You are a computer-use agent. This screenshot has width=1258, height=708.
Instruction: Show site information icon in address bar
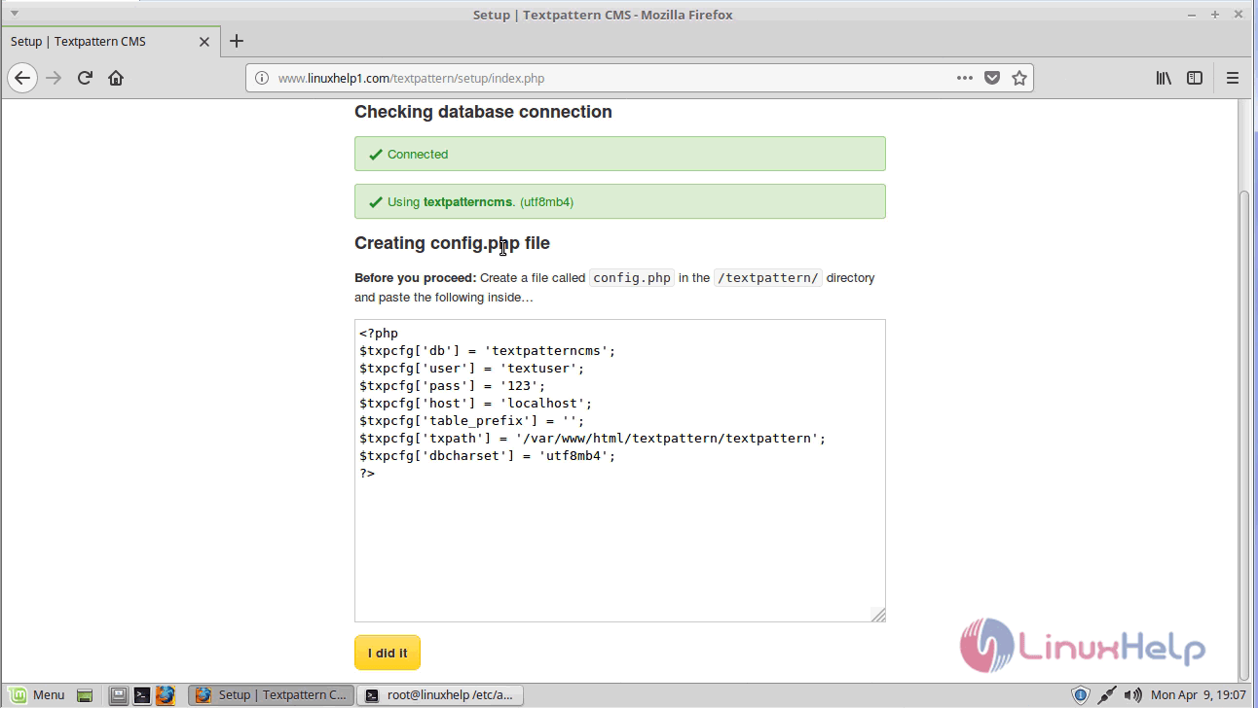[x=262, y=78]
